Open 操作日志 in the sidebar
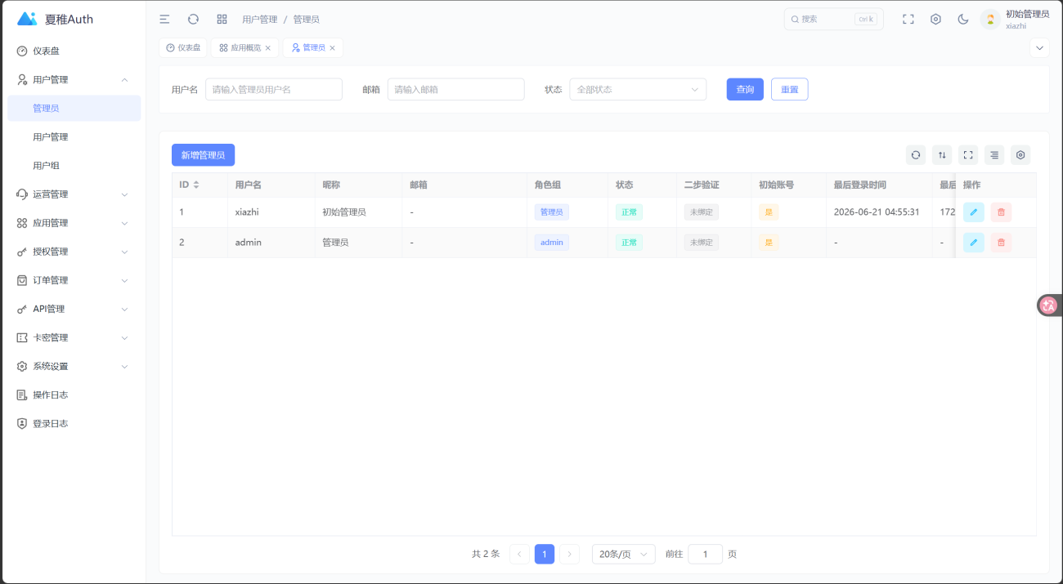 [74, 395]
